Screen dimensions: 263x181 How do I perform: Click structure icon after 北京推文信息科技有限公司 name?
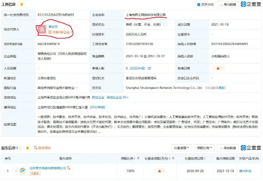coord(69,168)
